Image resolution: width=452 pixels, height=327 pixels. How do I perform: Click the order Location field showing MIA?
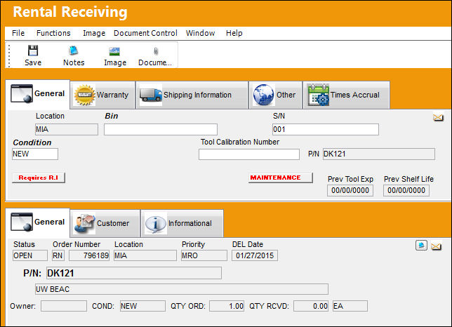[145, 255]
